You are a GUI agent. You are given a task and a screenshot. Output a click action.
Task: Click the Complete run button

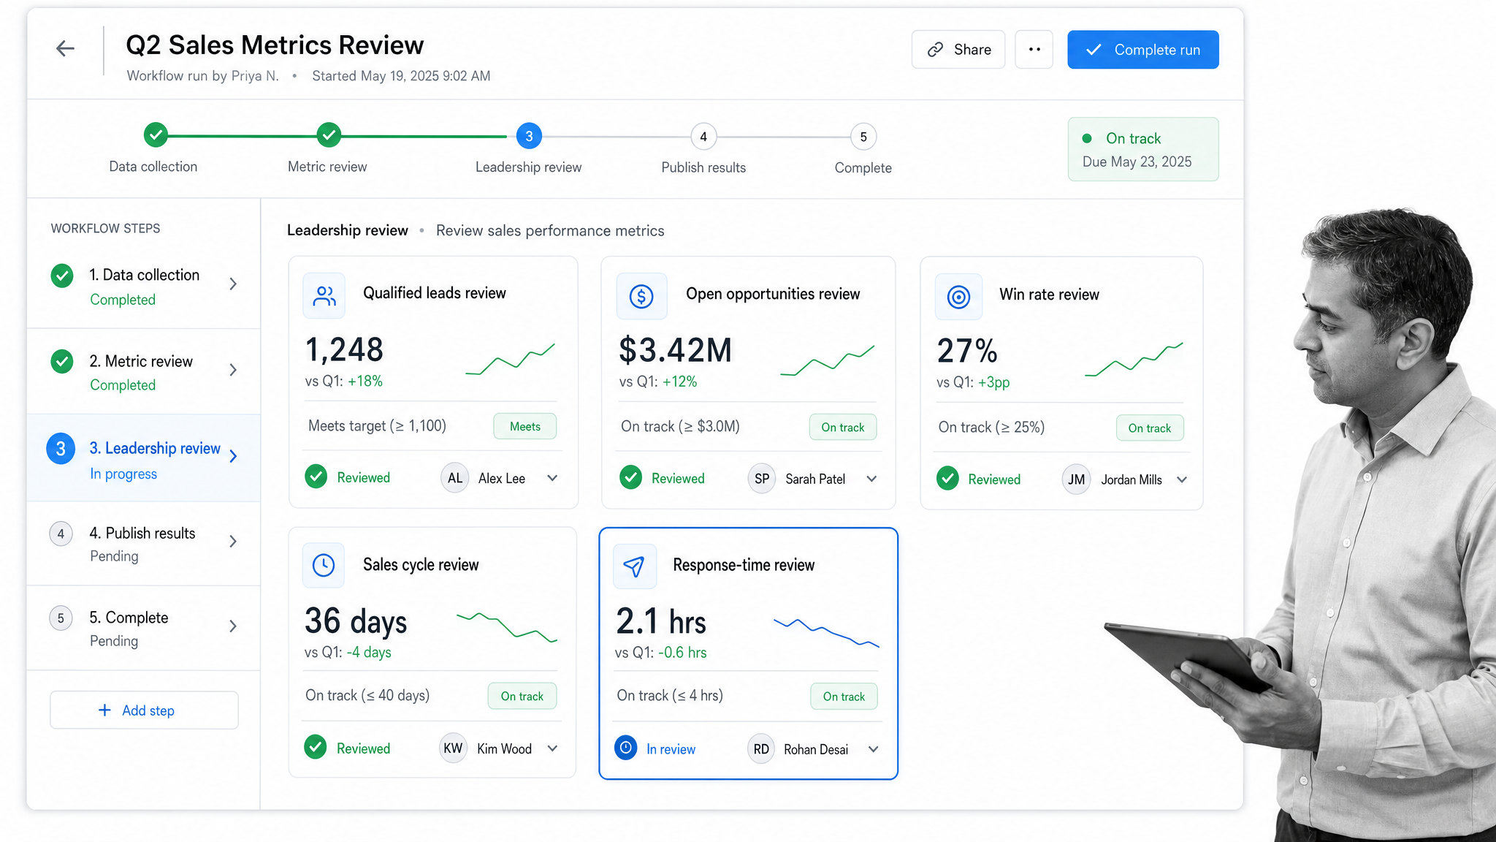coord(1142,50)
